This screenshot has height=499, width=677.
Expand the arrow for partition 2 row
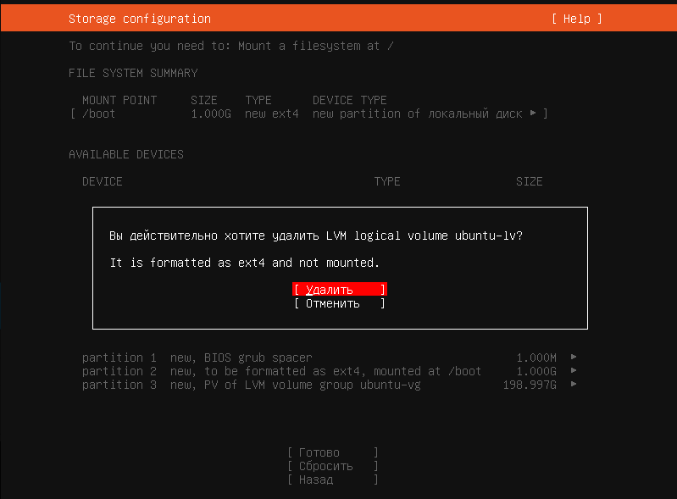pos(574,371)
